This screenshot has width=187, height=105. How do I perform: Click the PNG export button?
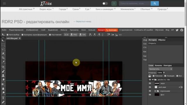[x=74, y=35]
